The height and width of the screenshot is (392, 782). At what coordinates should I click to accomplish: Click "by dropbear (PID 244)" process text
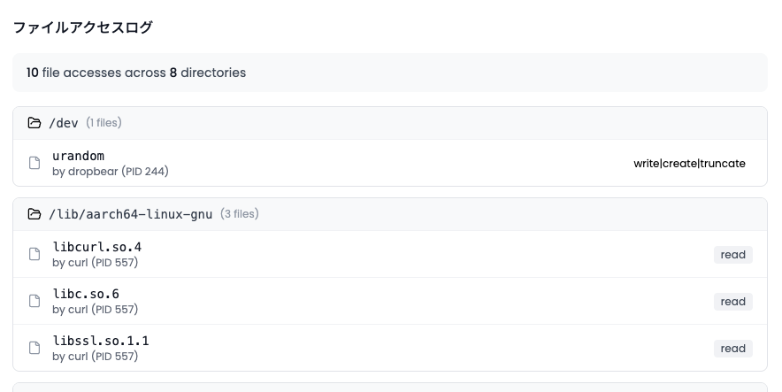111,172
